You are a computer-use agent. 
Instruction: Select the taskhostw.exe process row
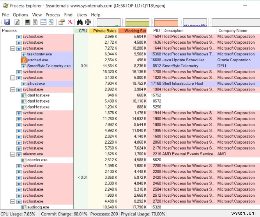click(x=130, y=54)
